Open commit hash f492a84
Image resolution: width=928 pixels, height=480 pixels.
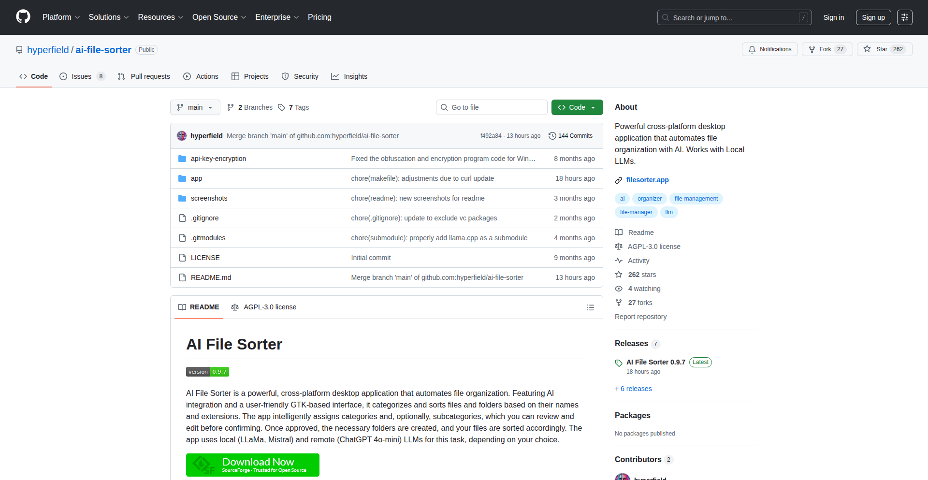tap(491, 136)
